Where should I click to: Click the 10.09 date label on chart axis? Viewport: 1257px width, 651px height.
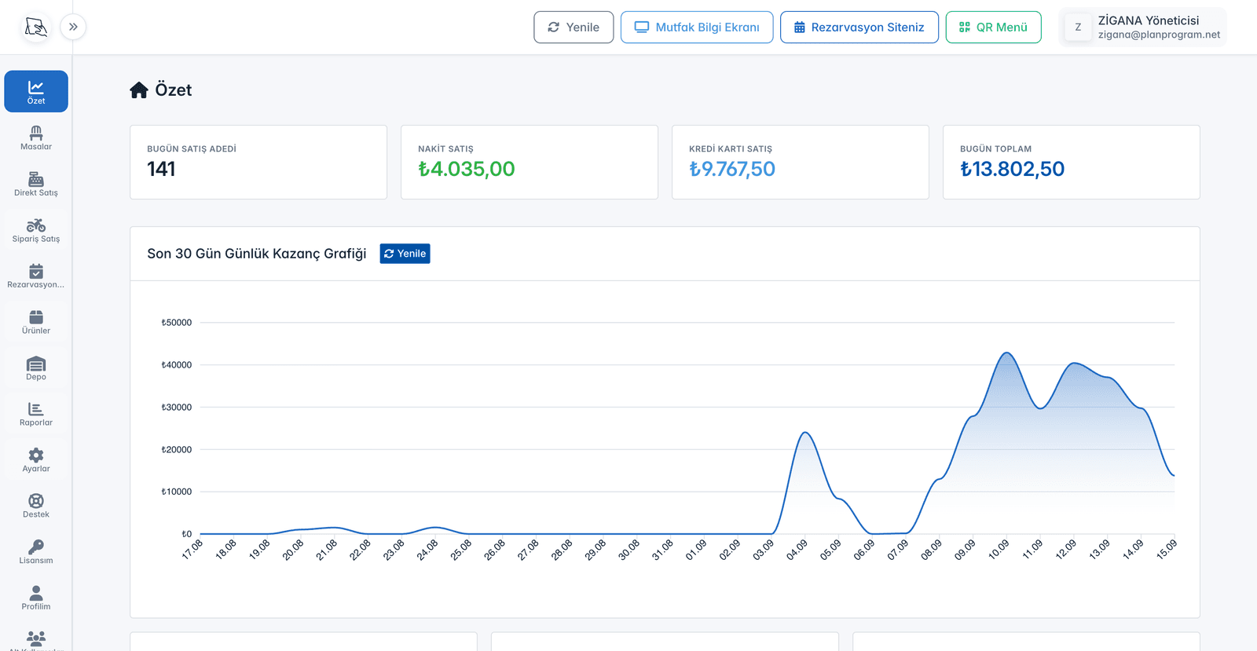(x=999, y=550)
